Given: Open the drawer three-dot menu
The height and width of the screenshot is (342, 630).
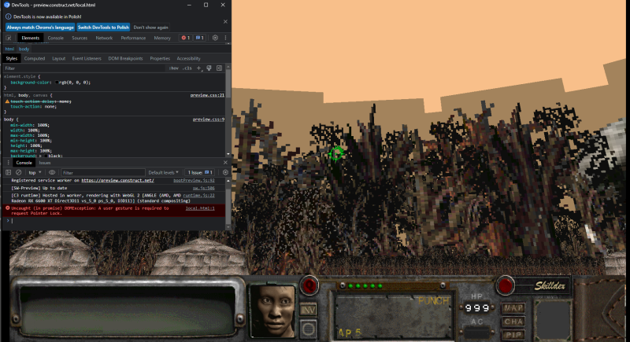Looking at the screenshot, I should (8, 163).
